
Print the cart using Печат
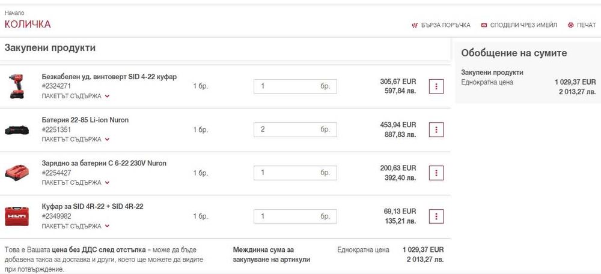(x=582, y=25)
